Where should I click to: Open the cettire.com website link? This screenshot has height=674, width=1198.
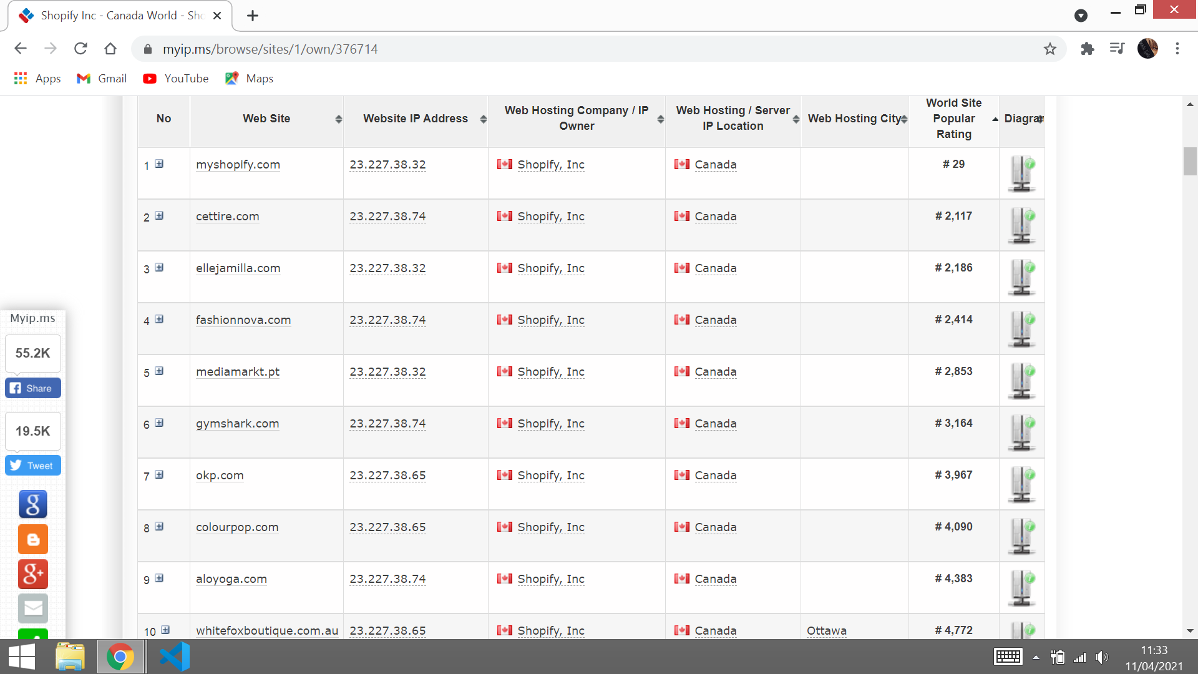tap(227, 216)
